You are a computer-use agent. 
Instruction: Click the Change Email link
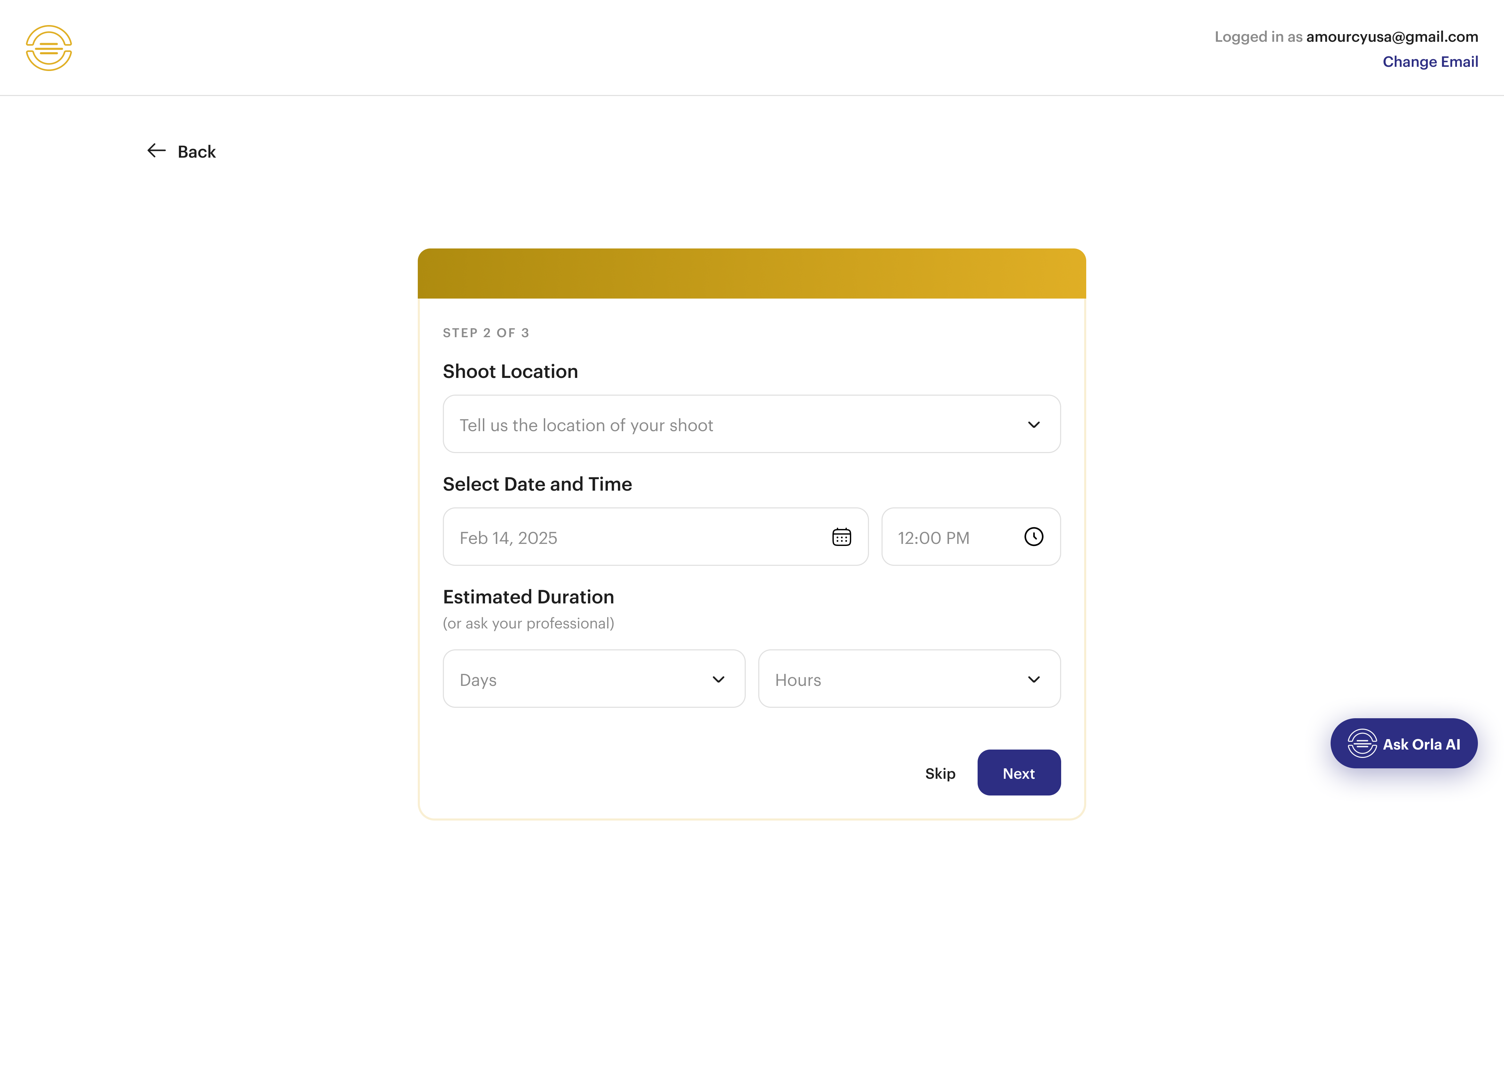1430,62
